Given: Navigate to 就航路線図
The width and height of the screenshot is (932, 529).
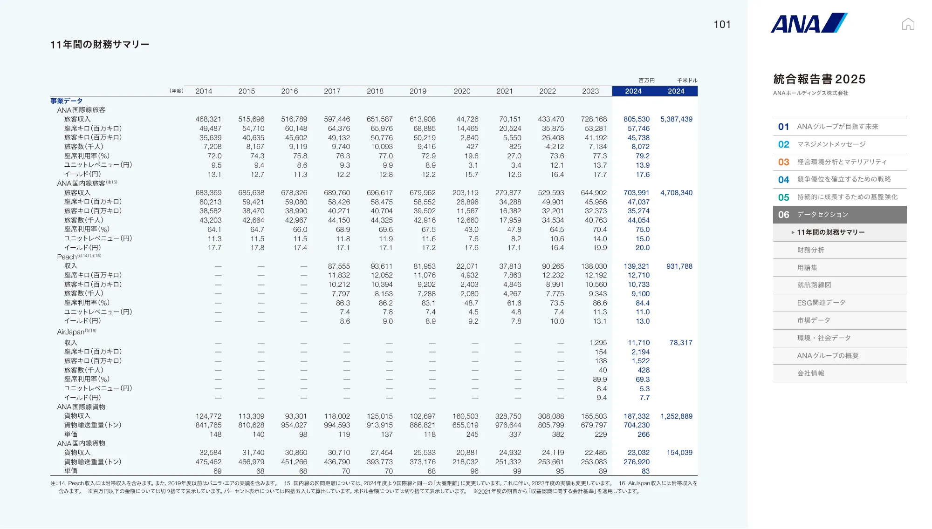Looking at the screenshot, I should [x=814, y=285].
